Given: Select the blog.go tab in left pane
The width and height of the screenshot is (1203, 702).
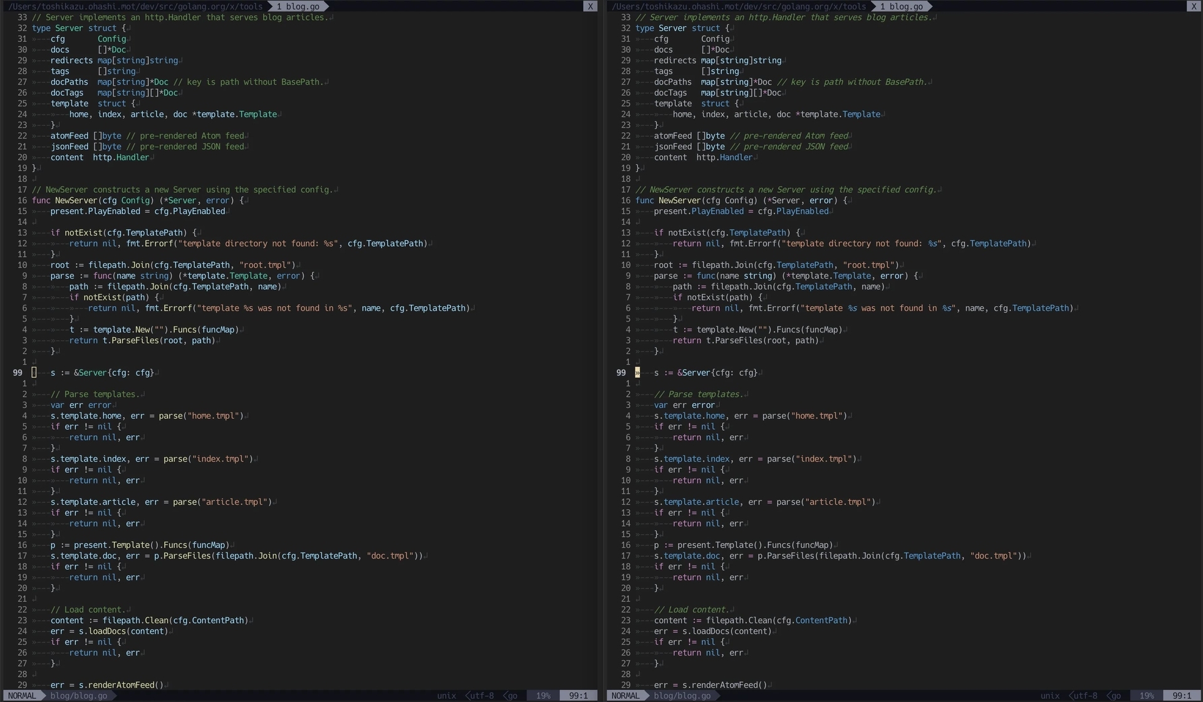Looking at the screenshot, I should pos(299,6).
